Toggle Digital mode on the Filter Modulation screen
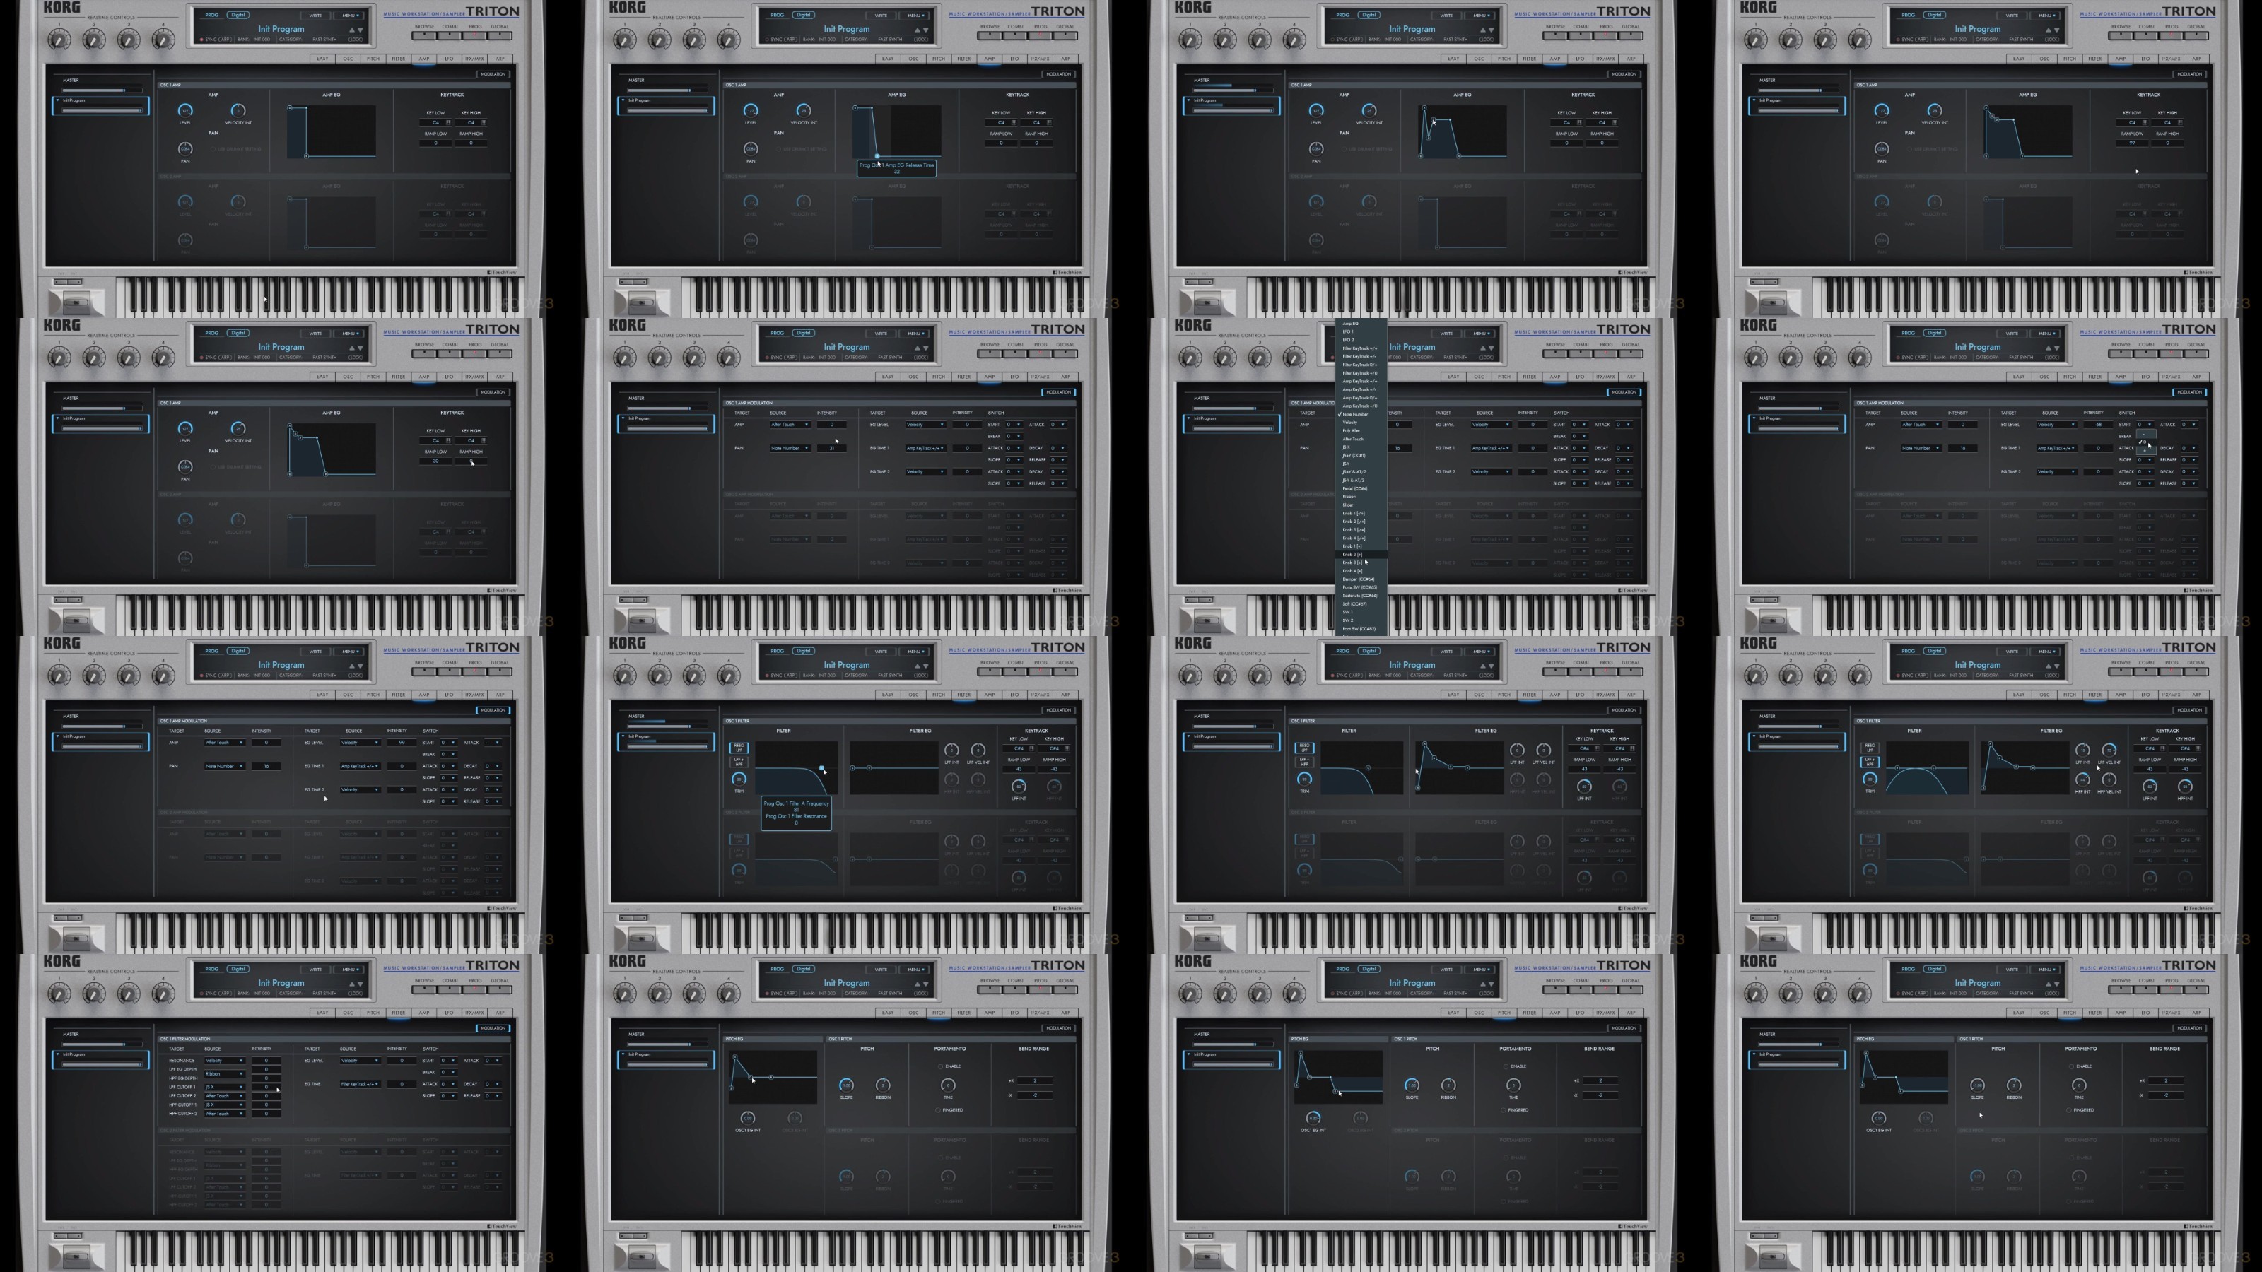 [x=238, y=969]
